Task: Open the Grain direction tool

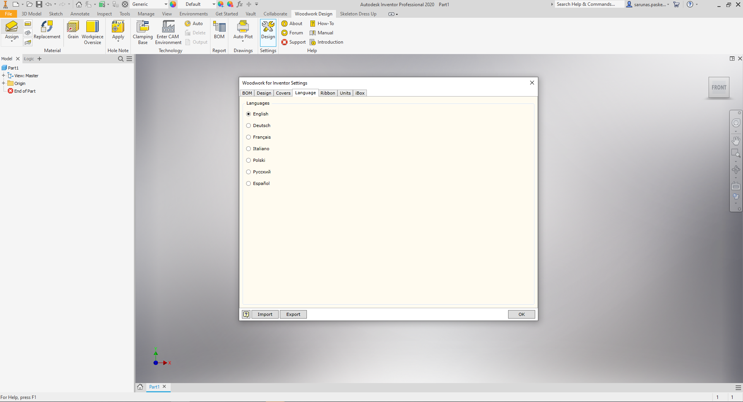Action: (x=73, y=30)
